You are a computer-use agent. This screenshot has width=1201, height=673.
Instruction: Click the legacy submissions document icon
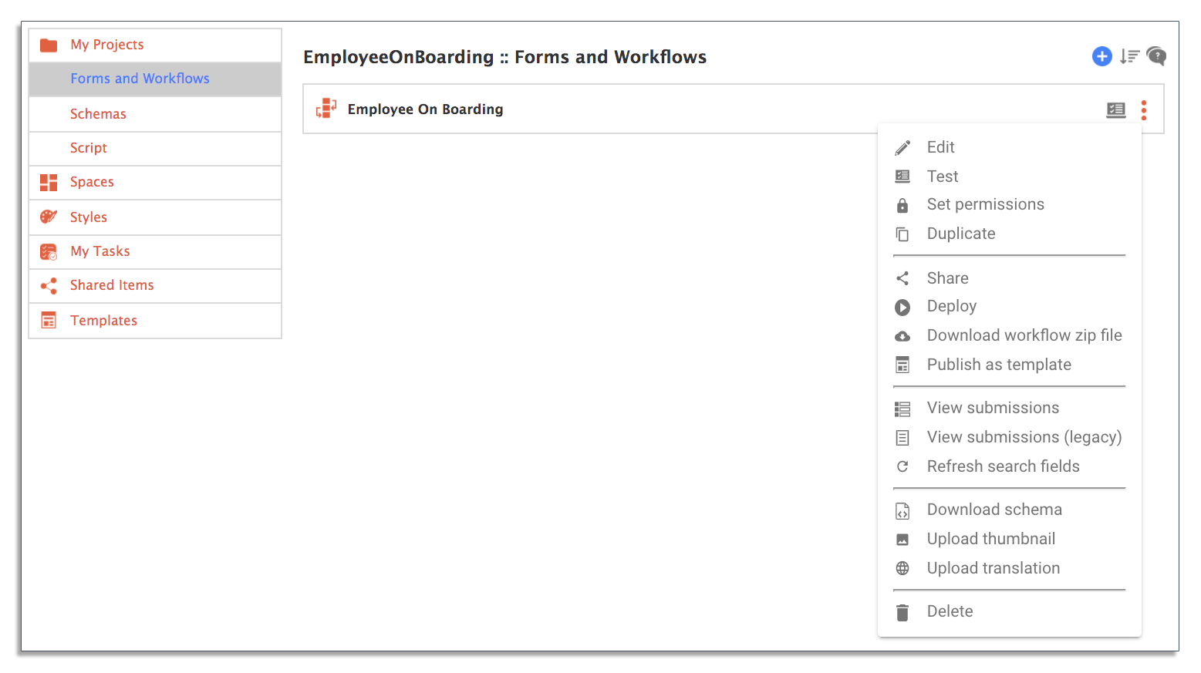pyautogui.click(x=902, y=438)
